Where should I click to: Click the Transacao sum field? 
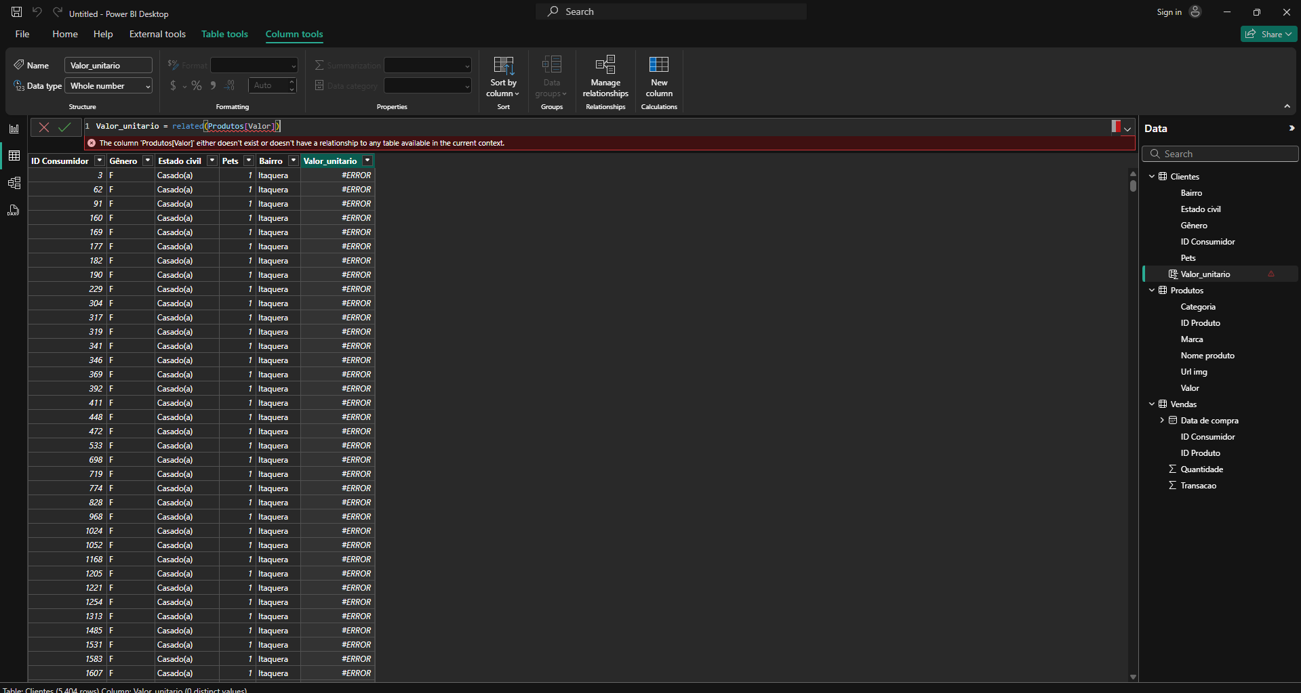(x=1198, y=485)
